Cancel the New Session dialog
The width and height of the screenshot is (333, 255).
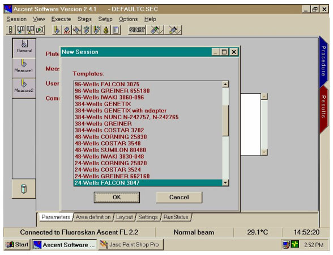pos(179,198)
